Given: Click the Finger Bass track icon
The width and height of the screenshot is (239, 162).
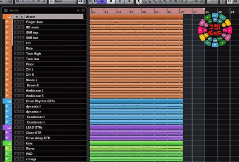Looking at the screenshot, I should click(8, 22).
